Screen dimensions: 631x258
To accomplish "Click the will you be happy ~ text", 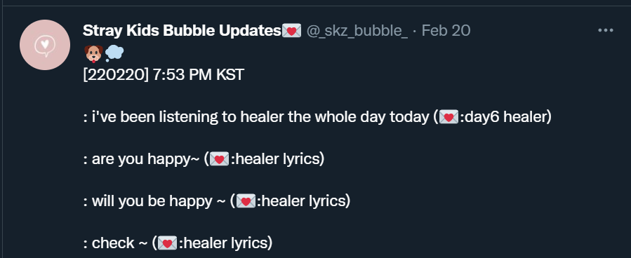I will click(x=159, y=201).
